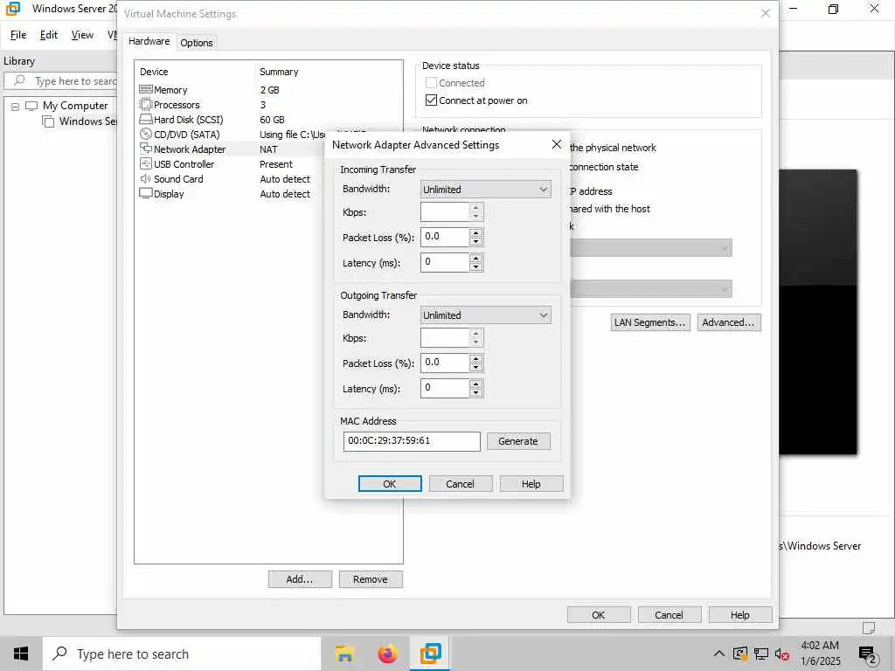This screenshot has height=671, width=895.
Task: Click the LAN Segments button
Action: coord(650,322)
